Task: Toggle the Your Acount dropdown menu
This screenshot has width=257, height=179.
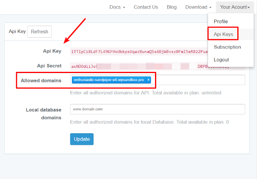Action: [x=235, y=7]
